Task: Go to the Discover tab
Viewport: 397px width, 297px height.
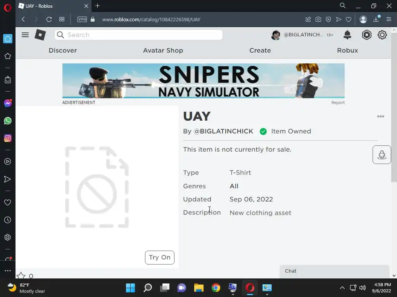Action: [x=63, y=51]
